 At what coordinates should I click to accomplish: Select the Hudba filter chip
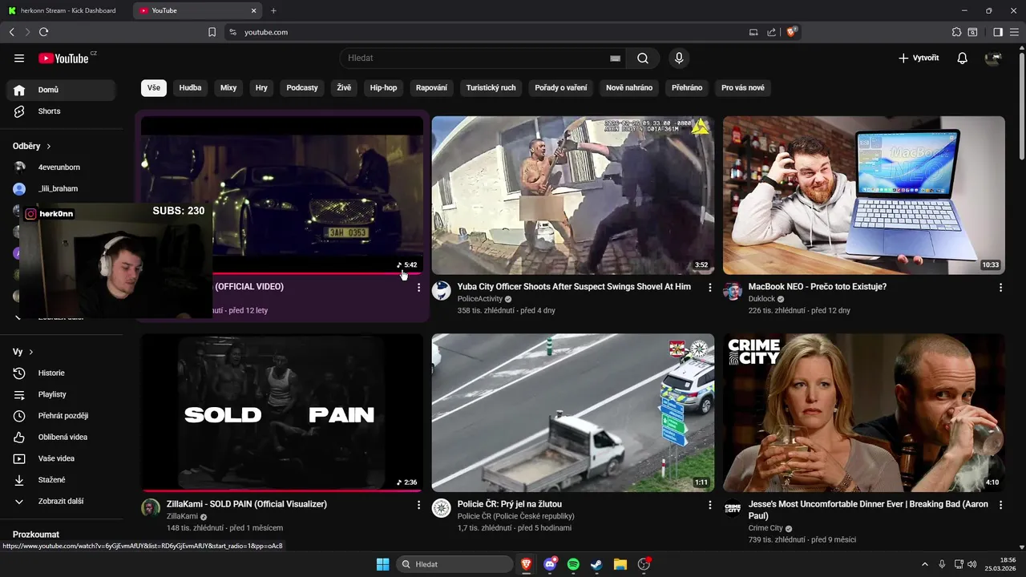coord(191,88)
